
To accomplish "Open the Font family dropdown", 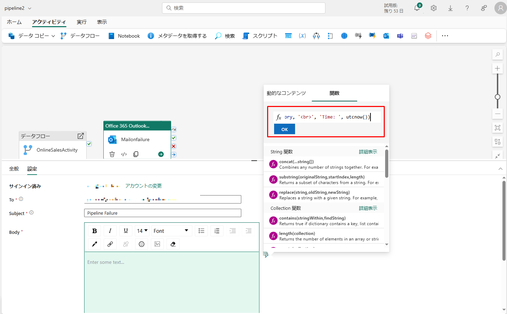I will coord(171,231).
